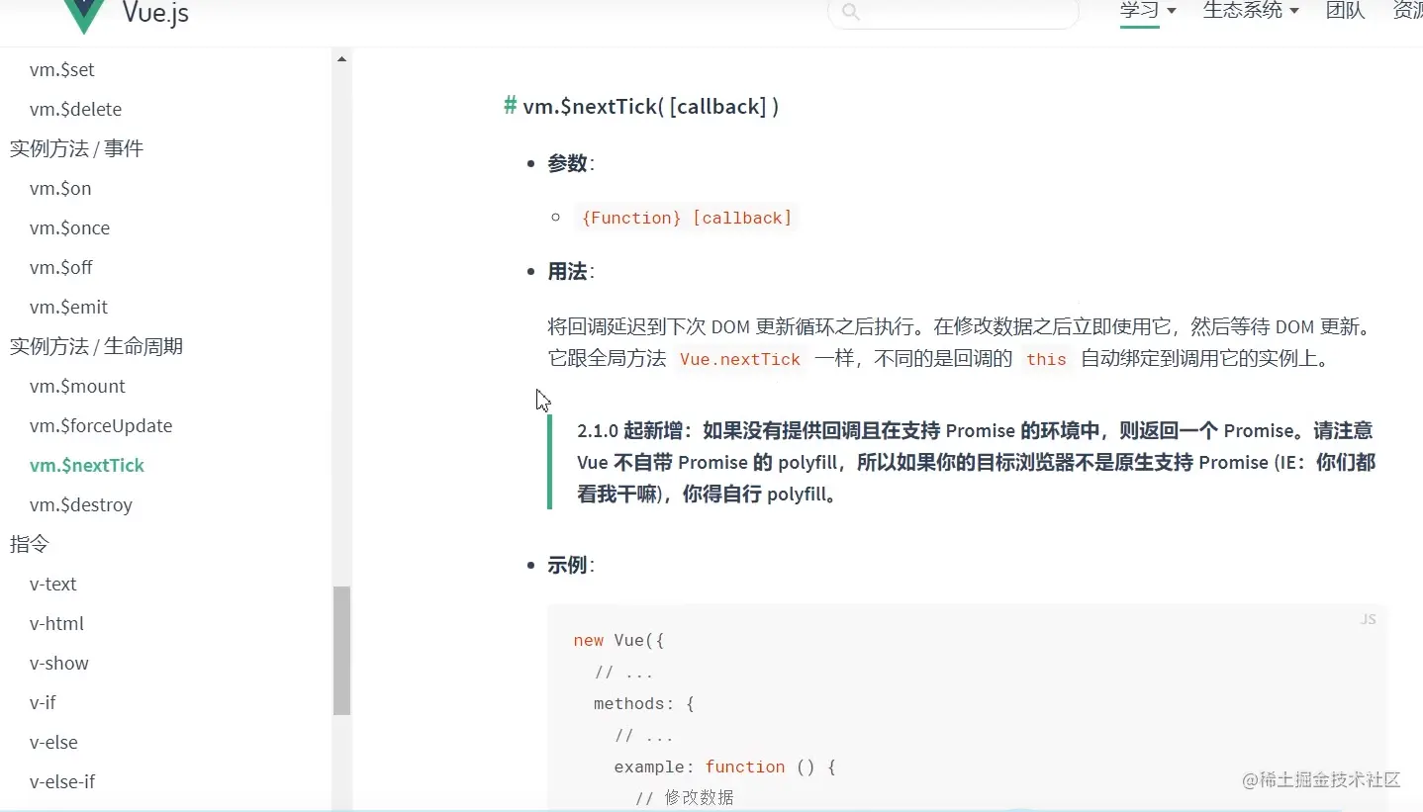Click the Vue.js site title text
The image size is (1423, 812).
(155, 13)
